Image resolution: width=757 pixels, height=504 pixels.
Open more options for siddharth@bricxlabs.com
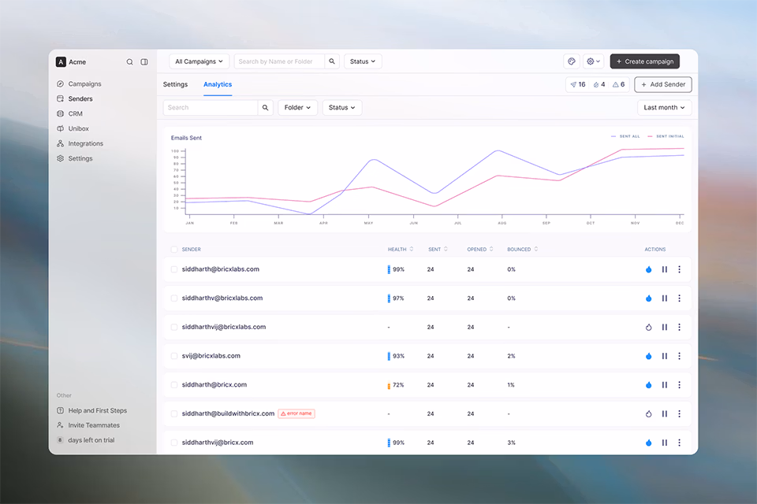(x=679, y=269)
